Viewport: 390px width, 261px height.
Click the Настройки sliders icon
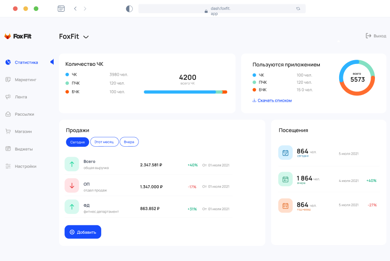point(8,166)
